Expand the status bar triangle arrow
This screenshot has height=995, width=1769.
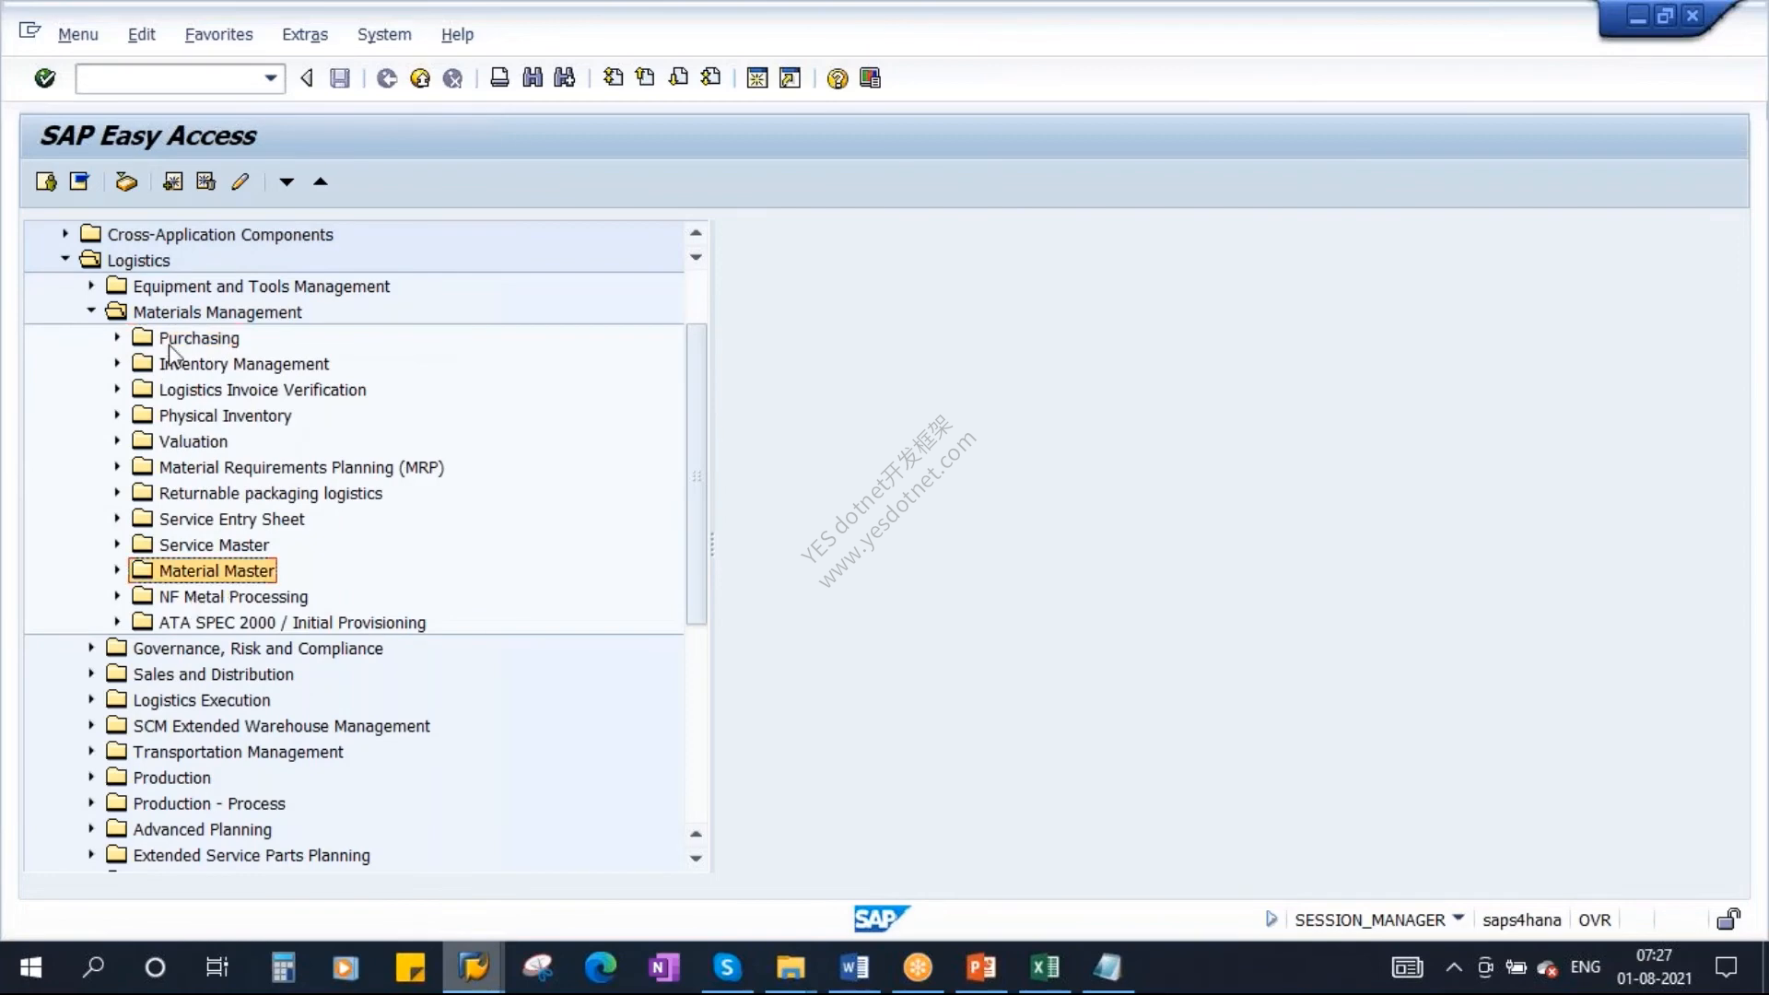[x=1271, y=919]
